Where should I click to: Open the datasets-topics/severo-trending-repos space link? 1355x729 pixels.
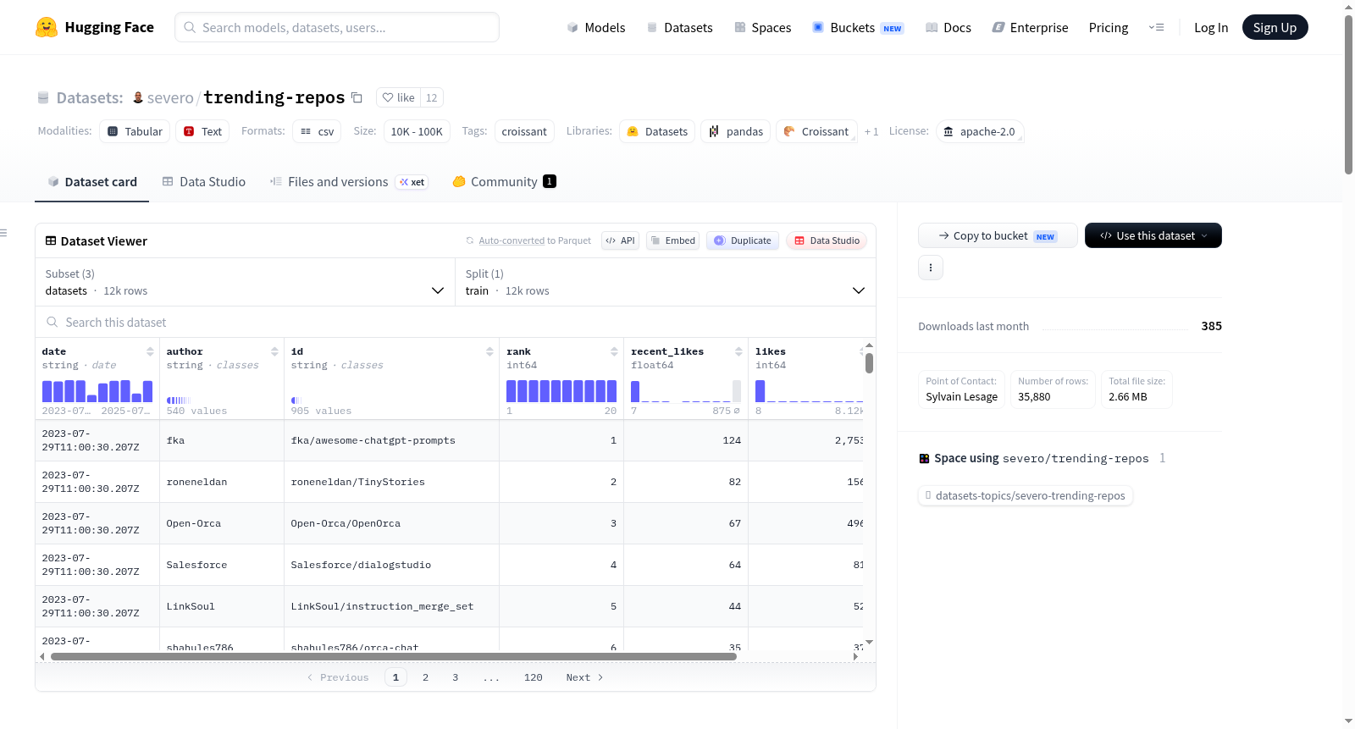(x=1026, y=495)
